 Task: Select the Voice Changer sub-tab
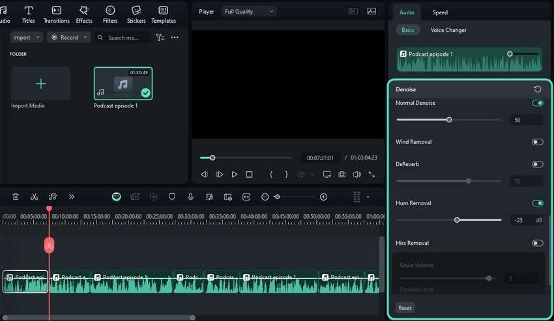pos(448,30)
